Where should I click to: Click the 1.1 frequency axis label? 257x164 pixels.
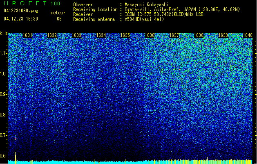pyautogui.click(x=3, y=53)
